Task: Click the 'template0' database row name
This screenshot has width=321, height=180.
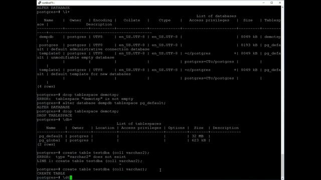Action: [50, 53]
